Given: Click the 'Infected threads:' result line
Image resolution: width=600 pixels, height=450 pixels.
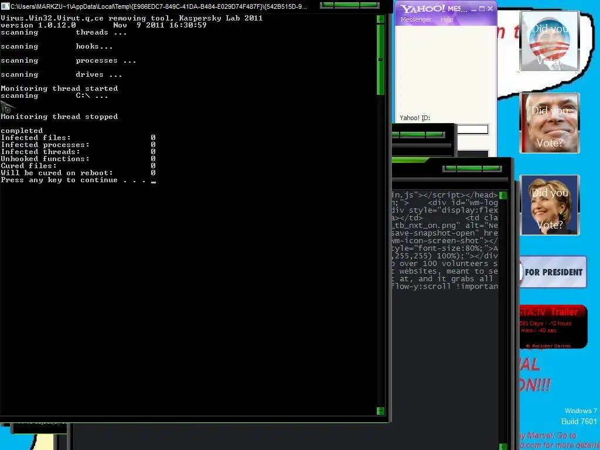Looking at the screenshot, I should pyautogui.click(x=78, y=152).
